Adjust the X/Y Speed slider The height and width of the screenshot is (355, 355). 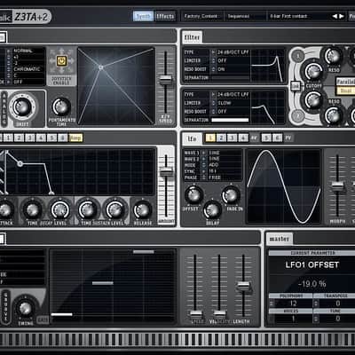[x=165, y=80]
